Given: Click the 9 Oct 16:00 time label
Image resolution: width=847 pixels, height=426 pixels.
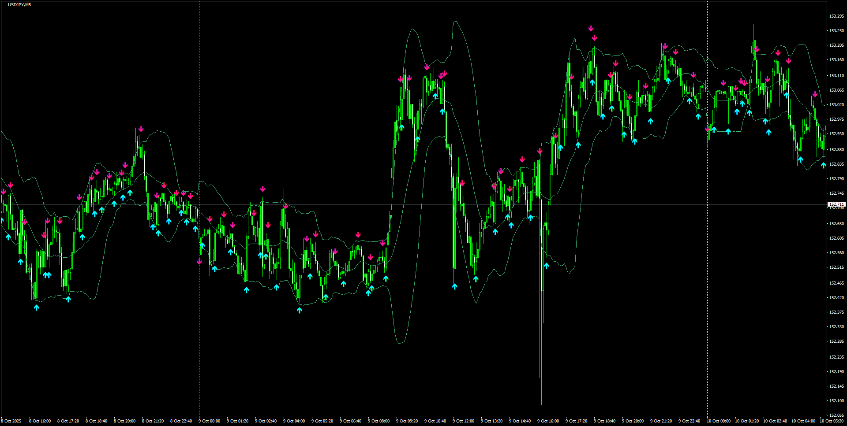Looking at the screenshot, I should 548,421.
